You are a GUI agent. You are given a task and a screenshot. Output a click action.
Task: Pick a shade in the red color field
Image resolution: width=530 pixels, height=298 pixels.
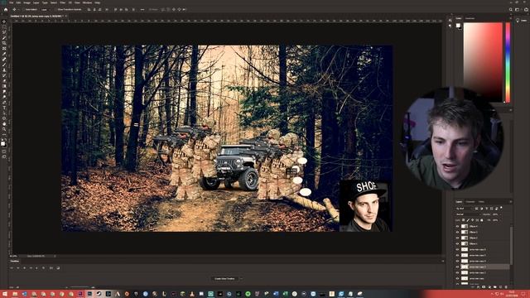[483, 62]
